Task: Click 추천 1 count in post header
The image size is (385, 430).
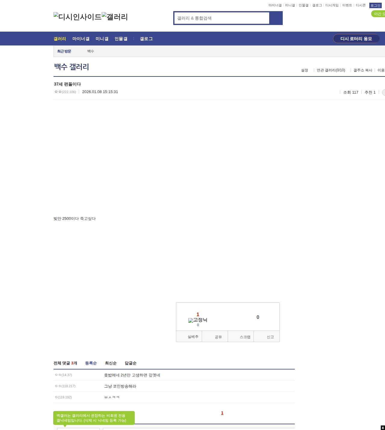Action: 370,92
